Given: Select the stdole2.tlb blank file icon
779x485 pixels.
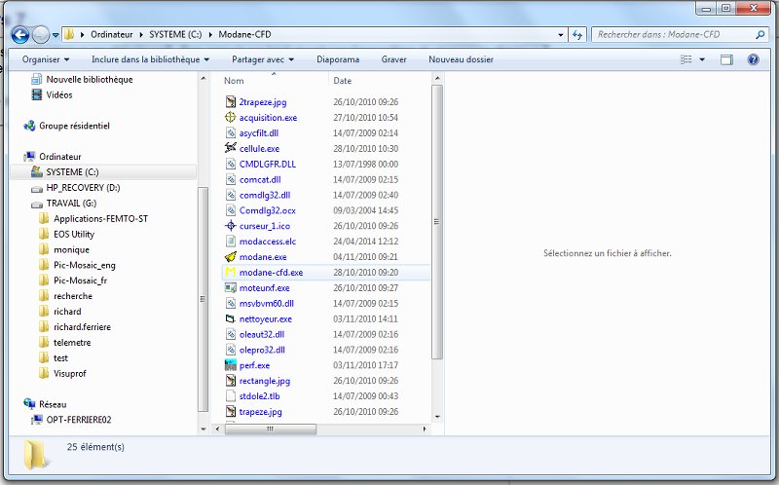Looking at the screenshot, I should tap(231, 396).
